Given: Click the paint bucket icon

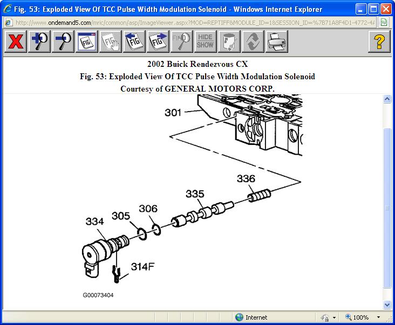Looking at the screenshot, I should pyautogui.click(x=229, y=42).
